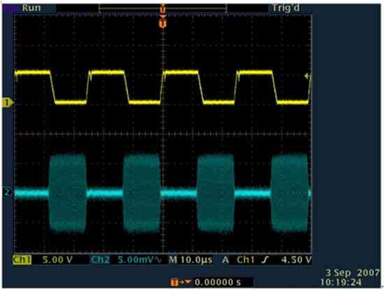This screenshot has width=384, height=290.
Task: Click the clock time 10:19:24
Action: [x=341, y=282]
